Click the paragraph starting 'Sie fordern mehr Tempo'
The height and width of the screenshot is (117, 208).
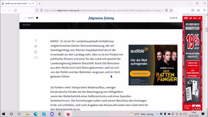click(x=99, y=98)
